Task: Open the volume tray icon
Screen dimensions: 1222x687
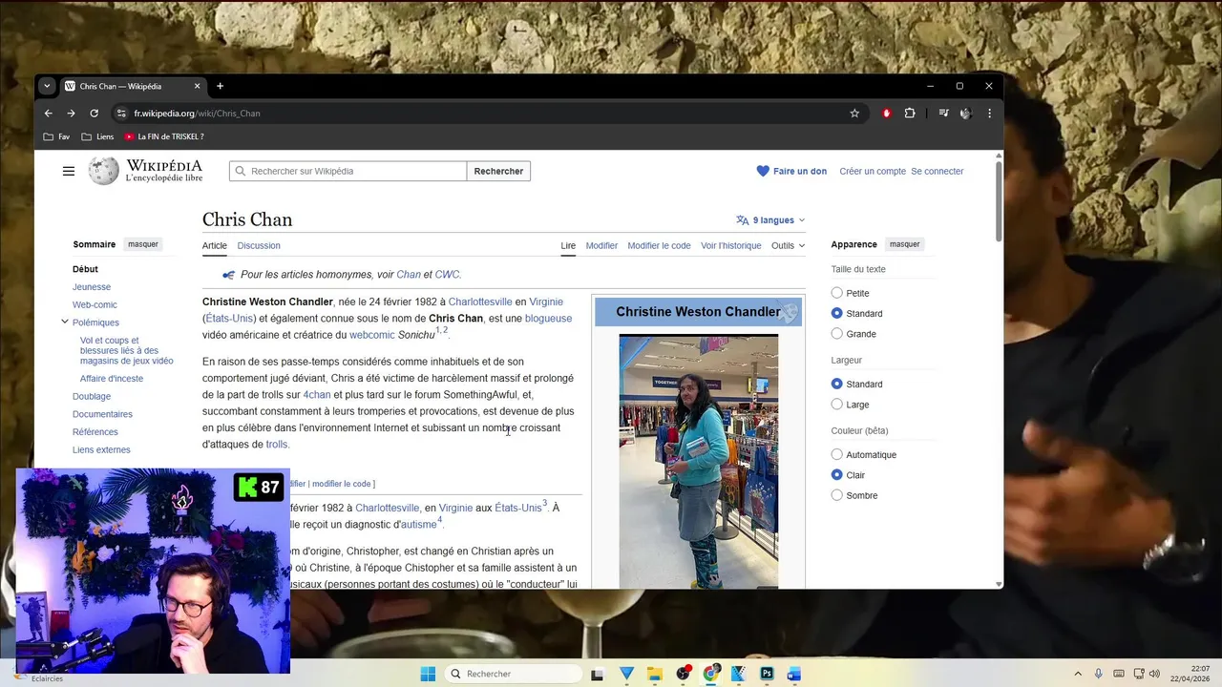Action: [1154, 674]
